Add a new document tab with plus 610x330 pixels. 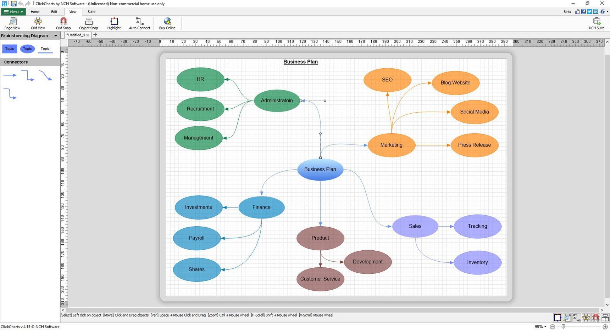pyautogui.click(x=95, y=35)
